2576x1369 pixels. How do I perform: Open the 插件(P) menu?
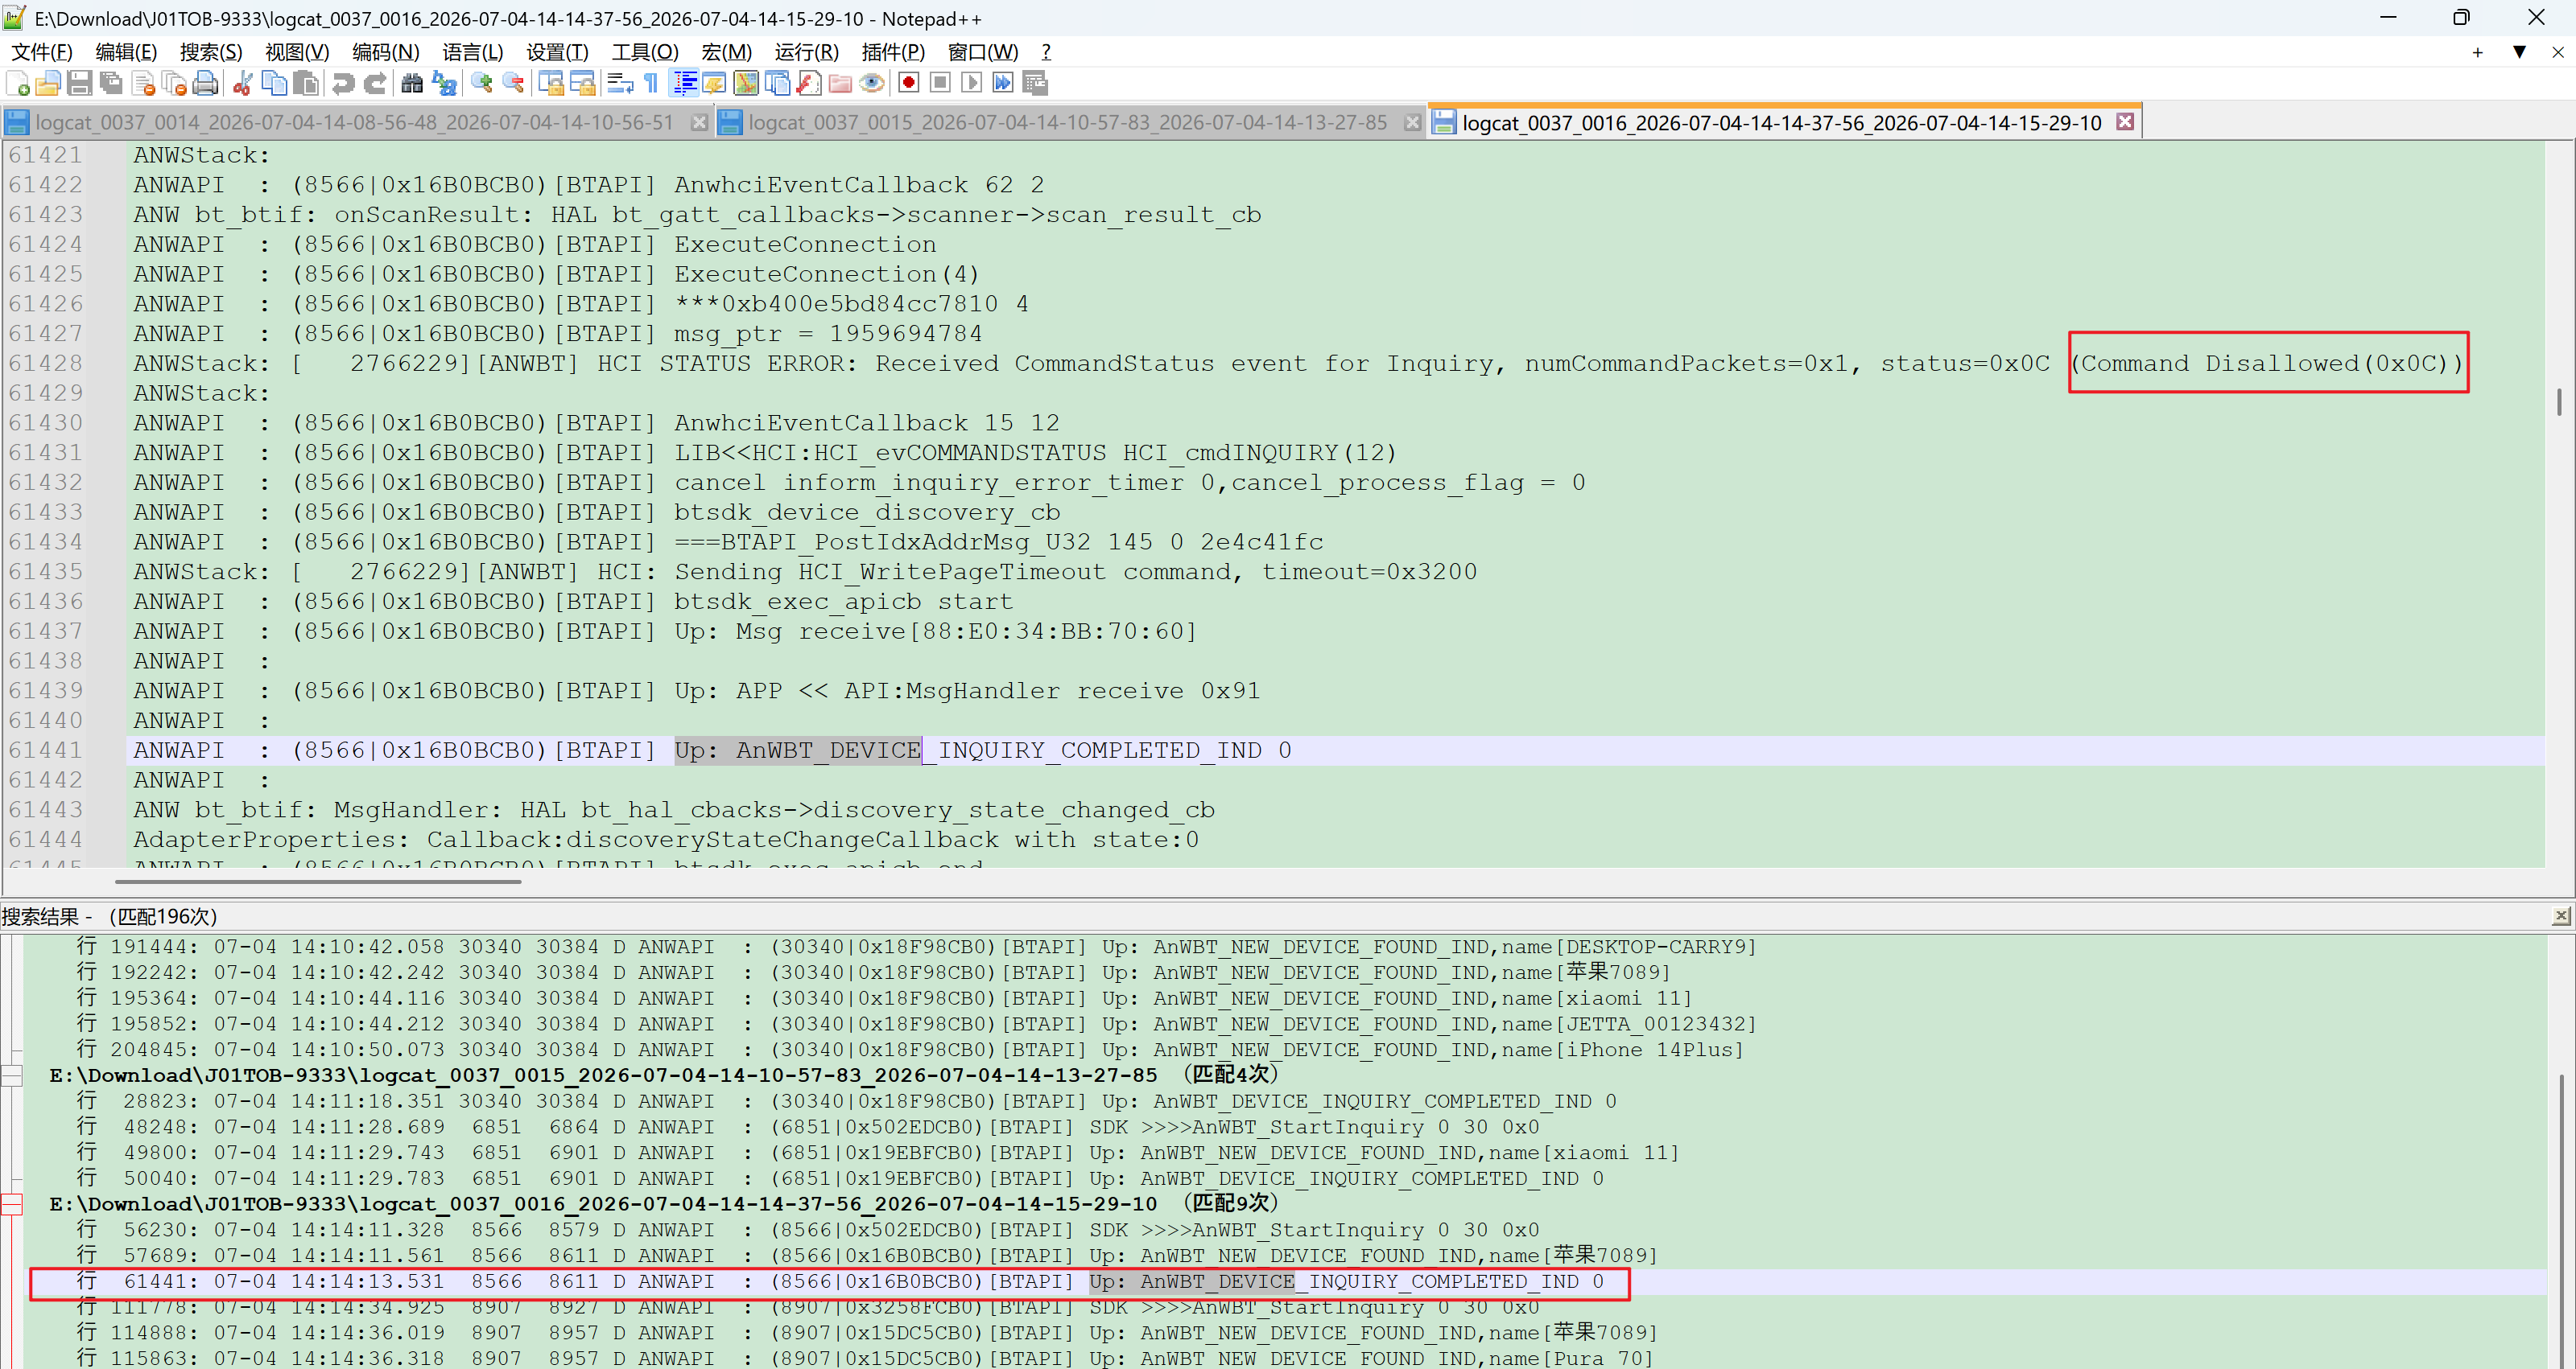tap(893, 52)
